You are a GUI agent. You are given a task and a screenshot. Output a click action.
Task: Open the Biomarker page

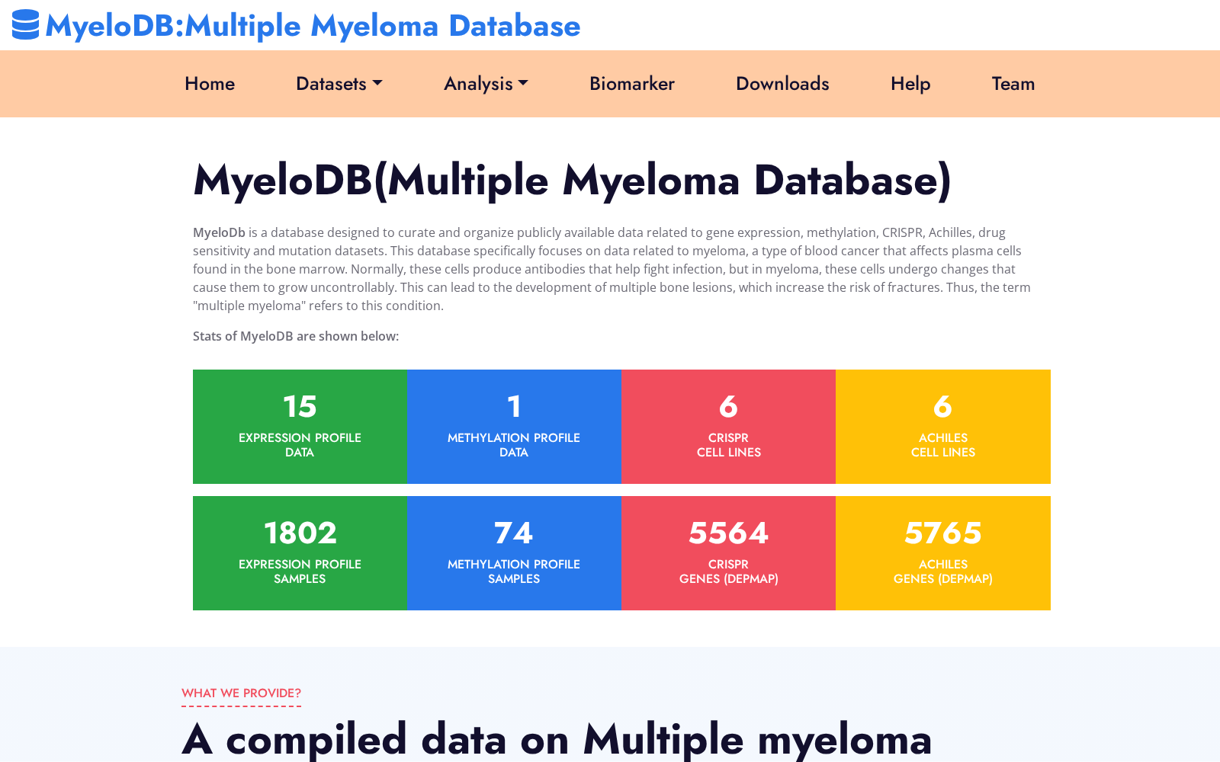point(632,84)
